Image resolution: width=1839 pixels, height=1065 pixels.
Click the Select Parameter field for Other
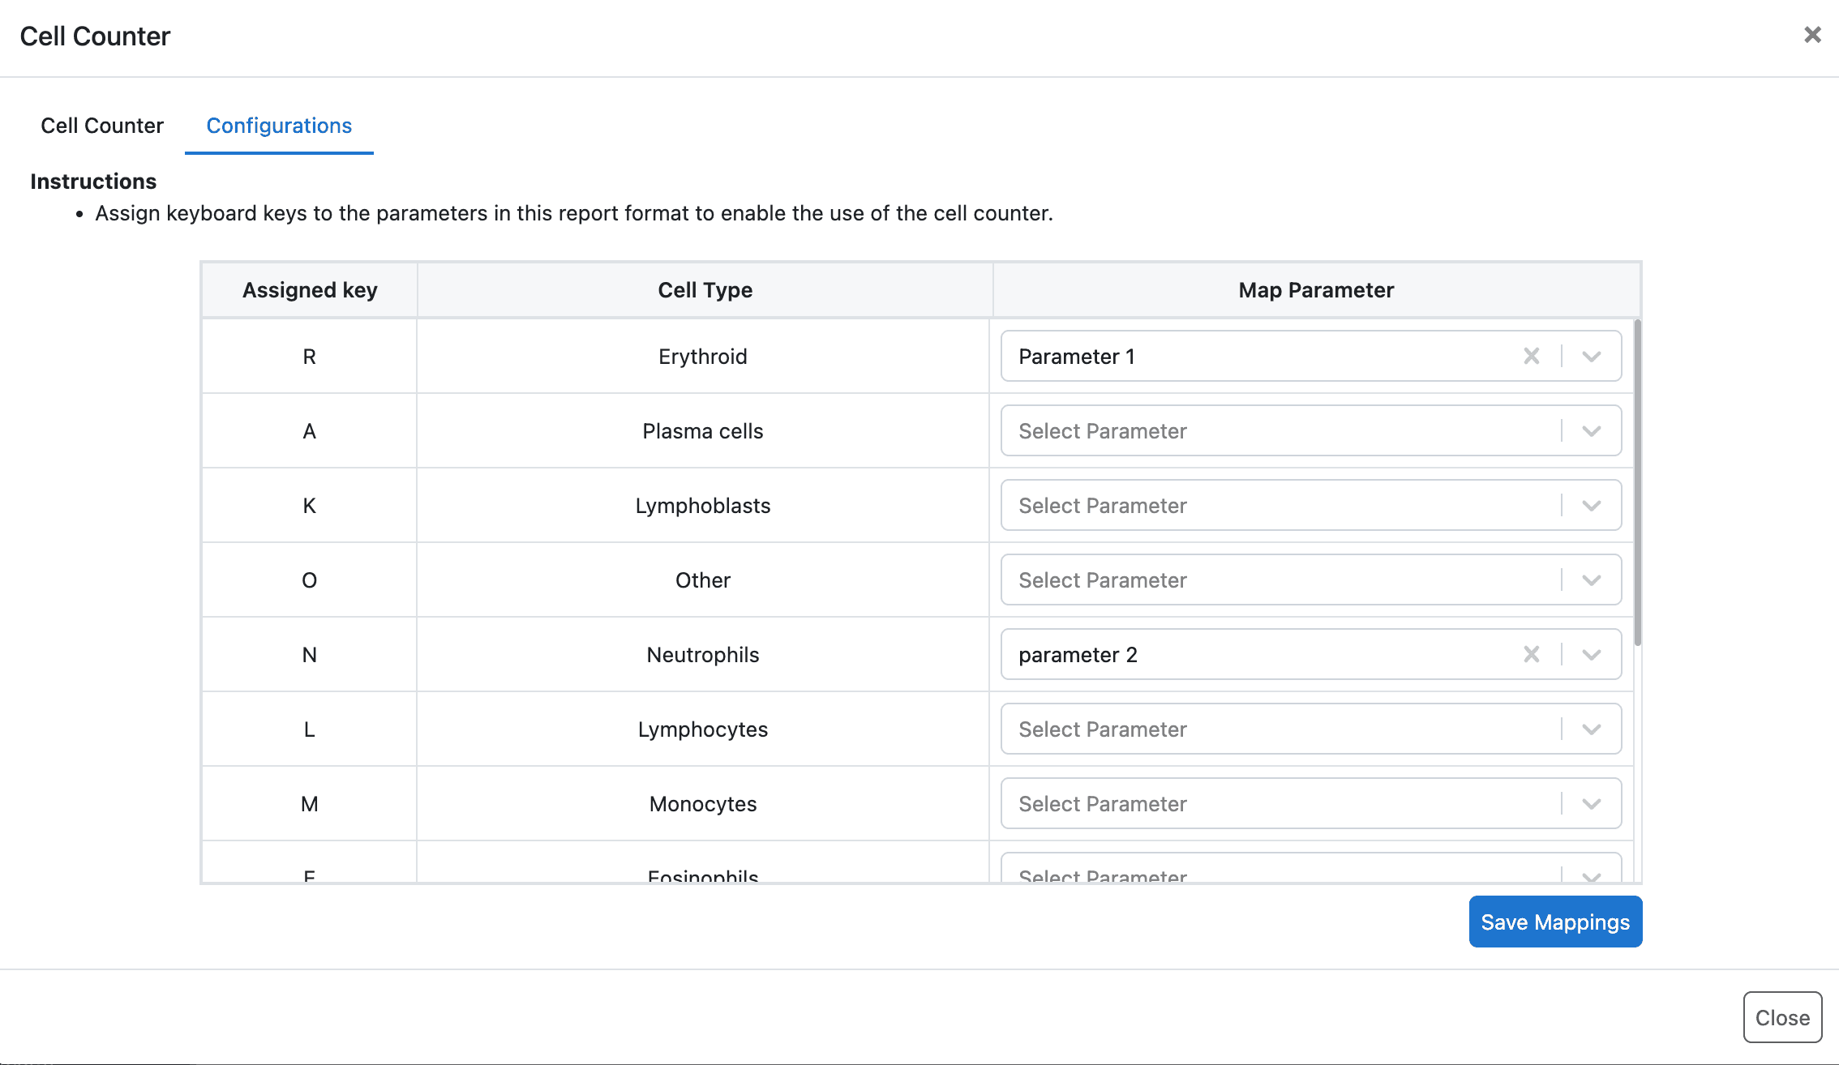1311,580
